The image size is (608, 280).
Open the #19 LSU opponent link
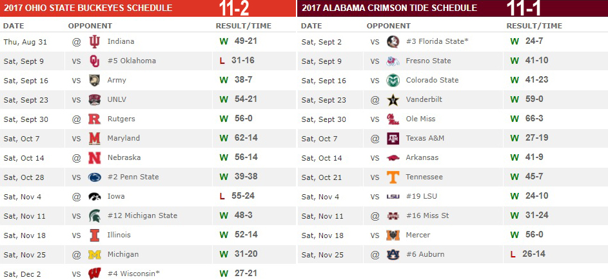(421, 197)
